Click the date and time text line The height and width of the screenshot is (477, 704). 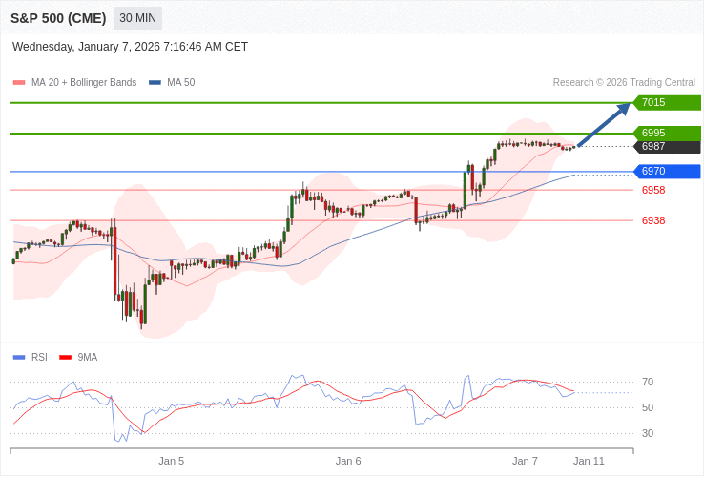130,47
